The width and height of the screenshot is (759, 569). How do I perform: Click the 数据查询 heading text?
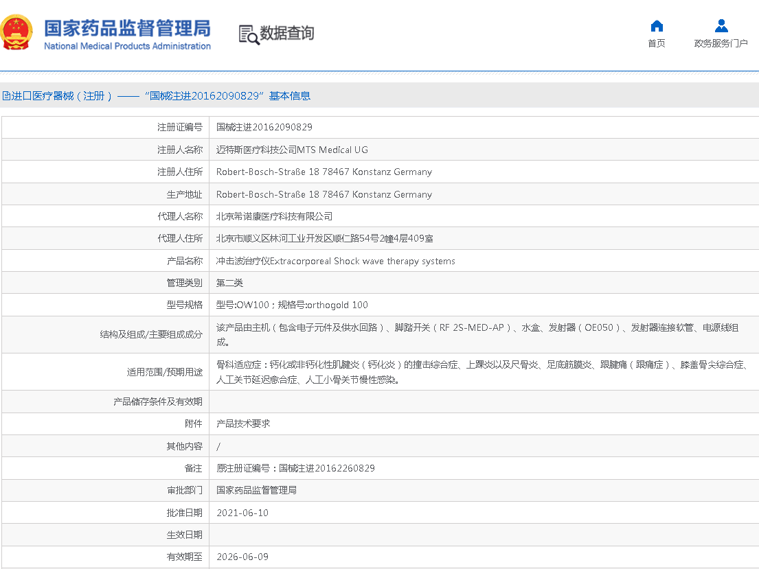point(286,33)
